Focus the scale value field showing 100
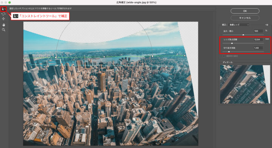272x148 pixels. point(258,31)
